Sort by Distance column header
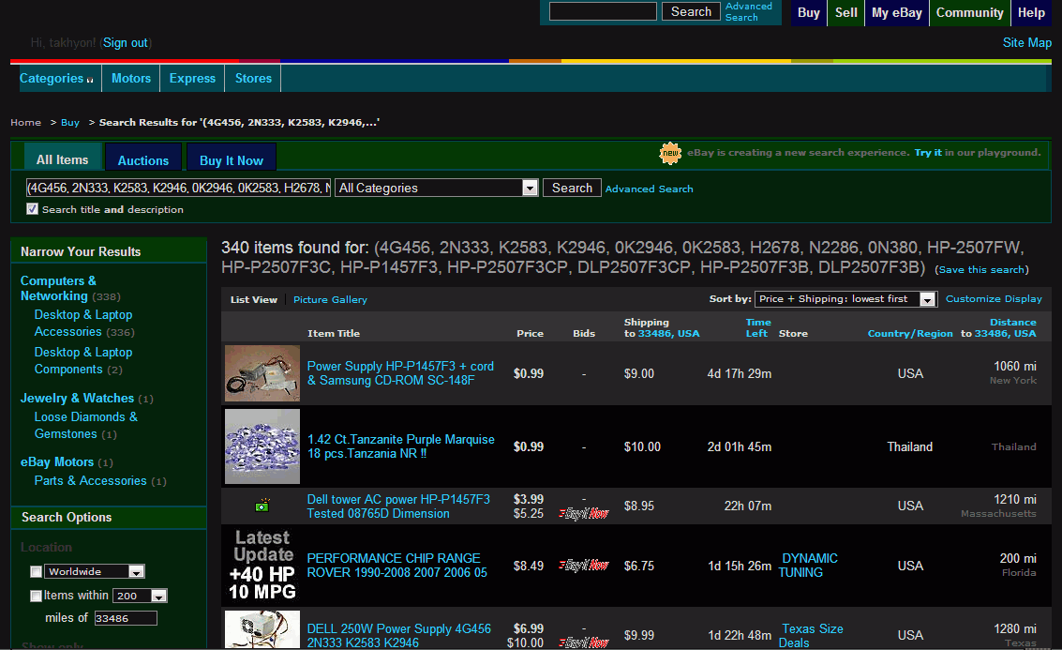Screen dimensions: 1062x650 [x=1012, y=323]
